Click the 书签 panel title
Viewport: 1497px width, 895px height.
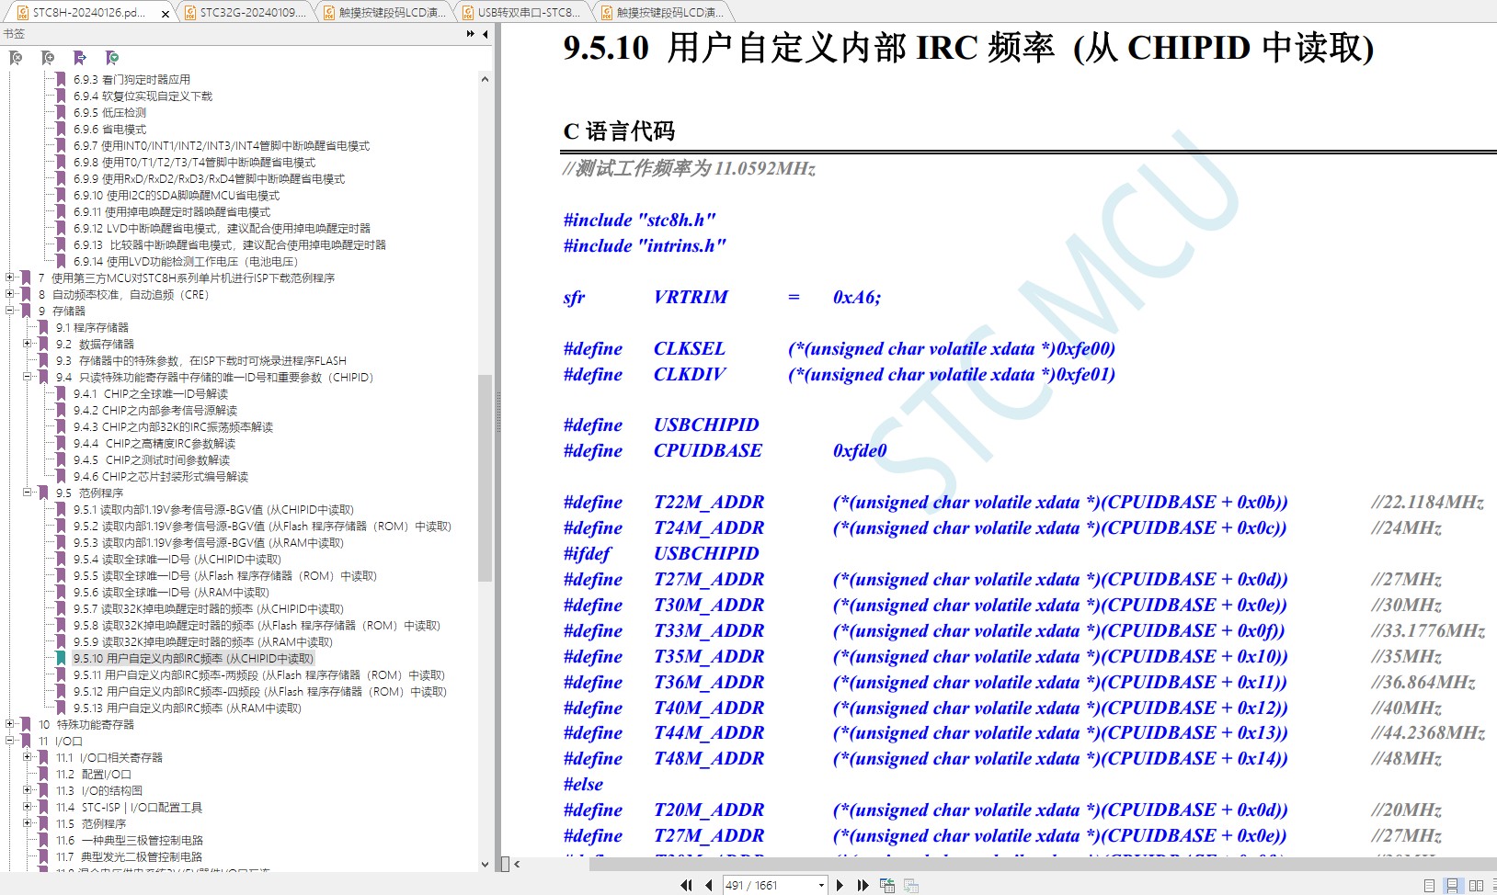coord(14,34)
